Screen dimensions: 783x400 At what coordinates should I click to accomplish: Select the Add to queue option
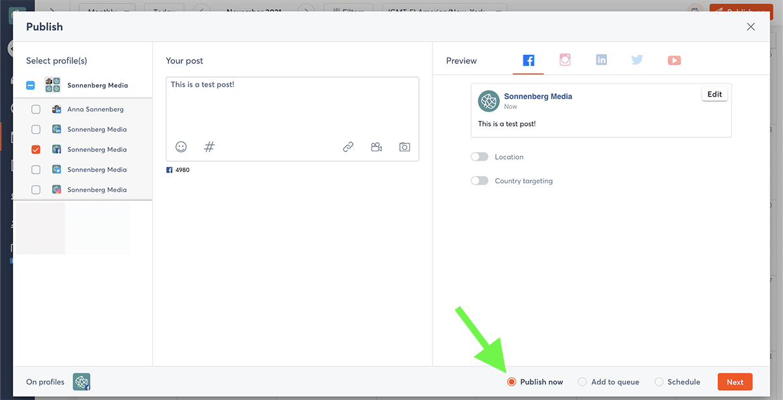click(583, 382)
